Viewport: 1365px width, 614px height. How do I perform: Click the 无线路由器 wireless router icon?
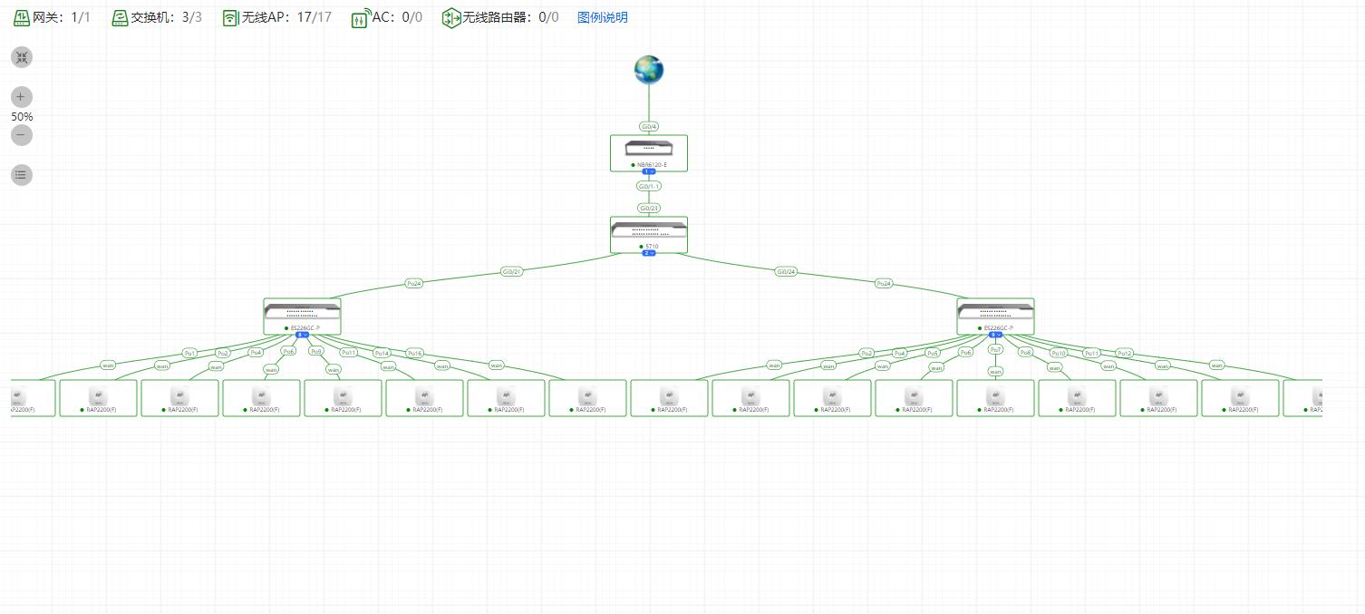pos(450,17)
